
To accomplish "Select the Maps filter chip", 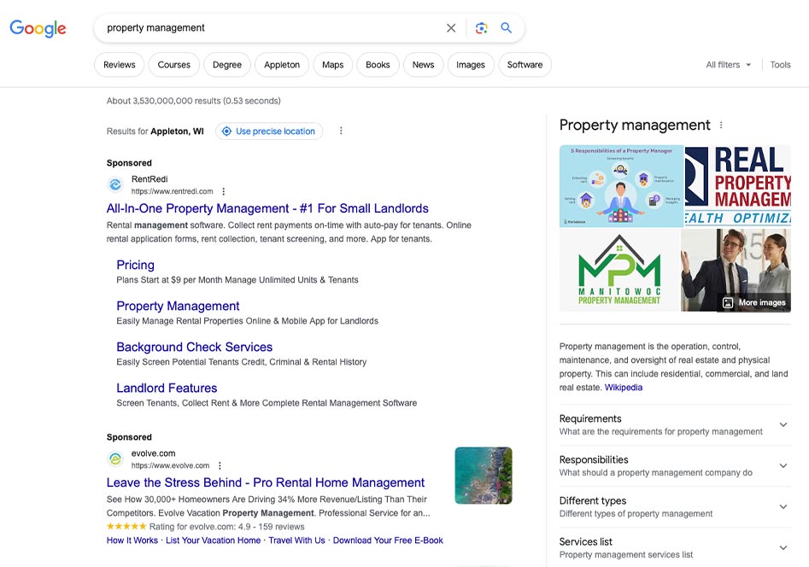I will (333, 65).
